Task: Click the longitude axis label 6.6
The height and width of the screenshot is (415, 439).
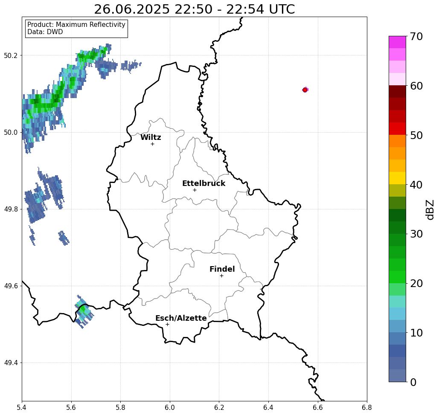Action: click(x=318, y=407)
